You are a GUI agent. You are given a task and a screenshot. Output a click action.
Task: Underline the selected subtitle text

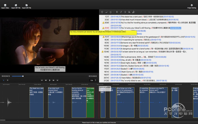(125, 12)
